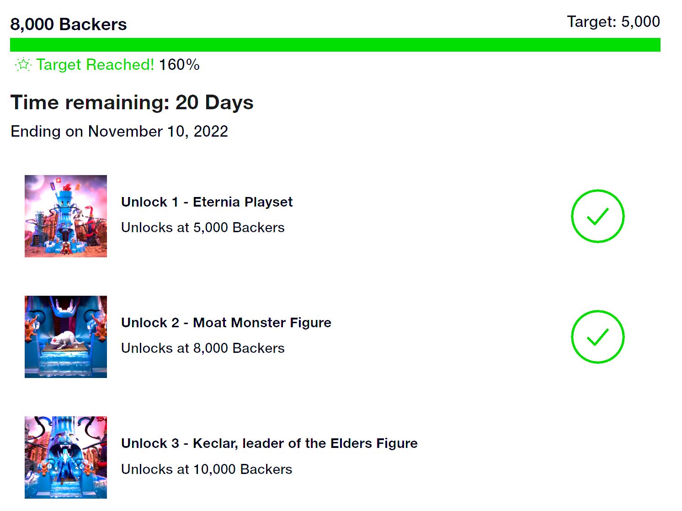Click the 160% progress percentage
682x511 pixels.
click(179, 65)
